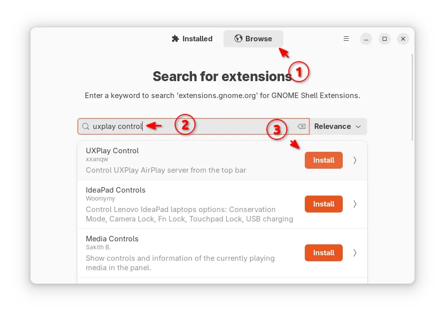This screenshot has width=445, height=317.
Task: Open the Relevance sort dropdown
Action: [x=338, y=126]
